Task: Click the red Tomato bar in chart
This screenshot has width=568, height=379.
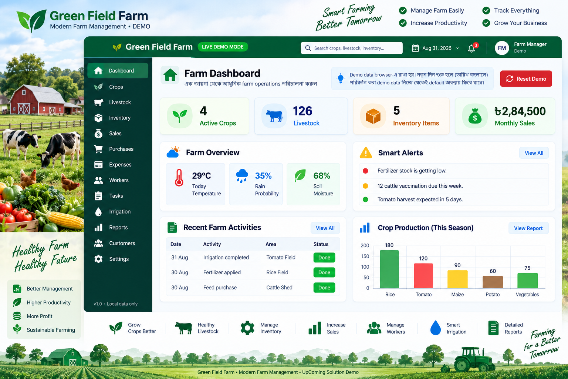Action: [x=423, y=276]
